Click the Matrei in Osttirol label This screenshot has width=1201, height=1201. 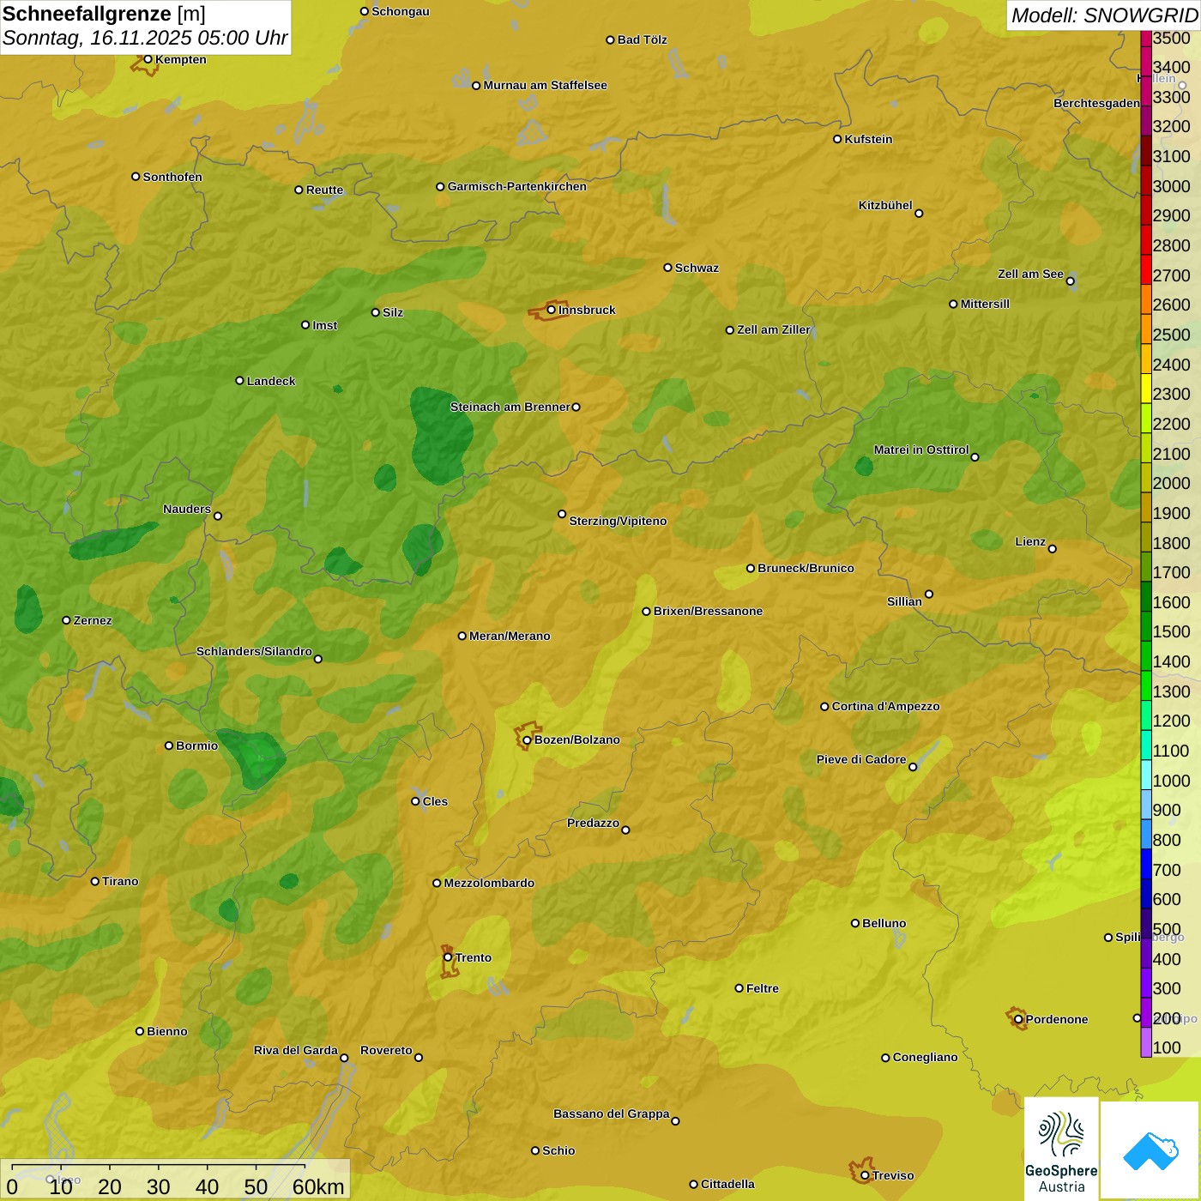click(921, 450)
